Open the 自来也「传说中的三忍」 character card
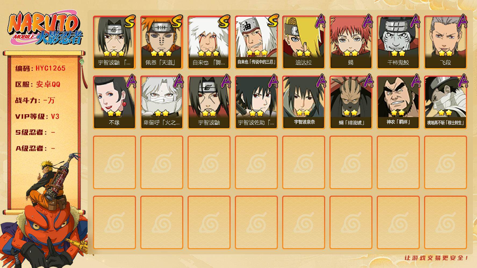 coord(256,42)
